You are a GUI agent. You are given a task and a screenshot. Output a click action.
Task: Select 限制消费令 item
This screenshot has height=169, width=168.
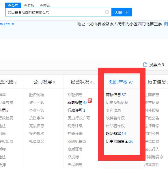click(x=154, y=157)
